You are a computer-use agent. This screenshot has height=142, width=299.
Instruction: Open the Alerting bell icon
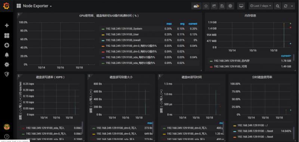click(7, 55)
